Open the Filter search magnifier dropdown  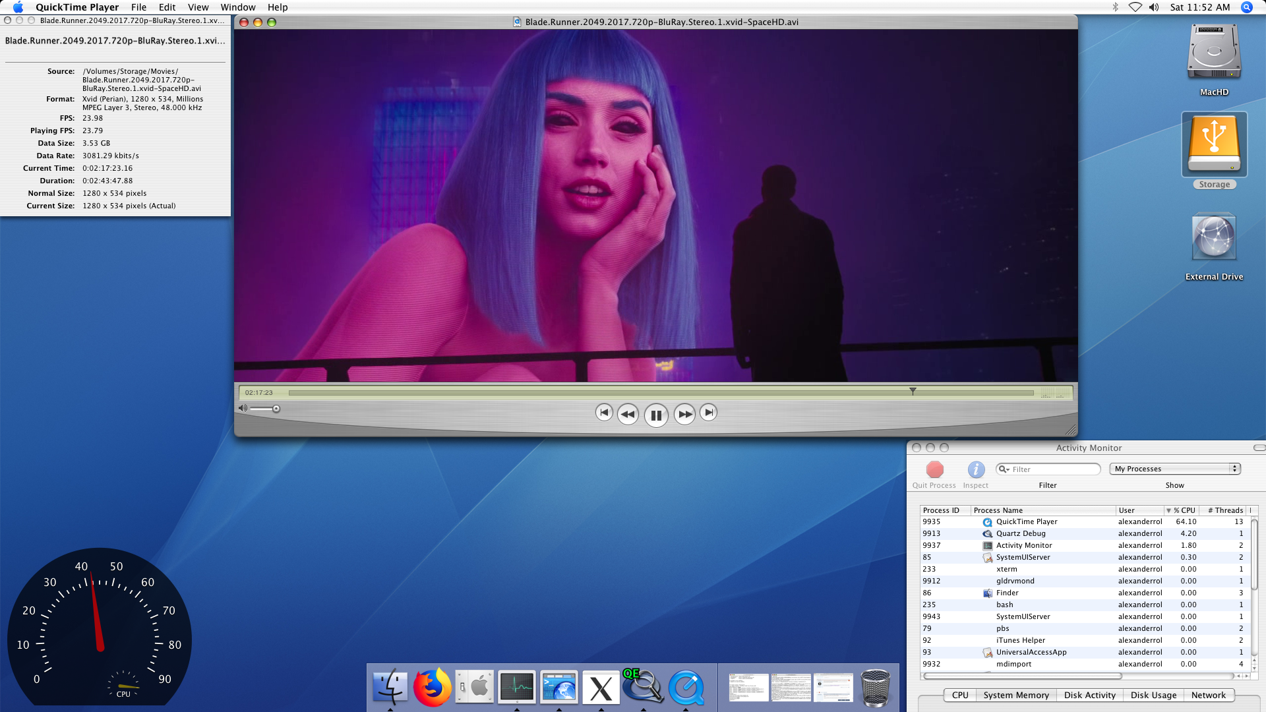click(x=1004, y=469)
